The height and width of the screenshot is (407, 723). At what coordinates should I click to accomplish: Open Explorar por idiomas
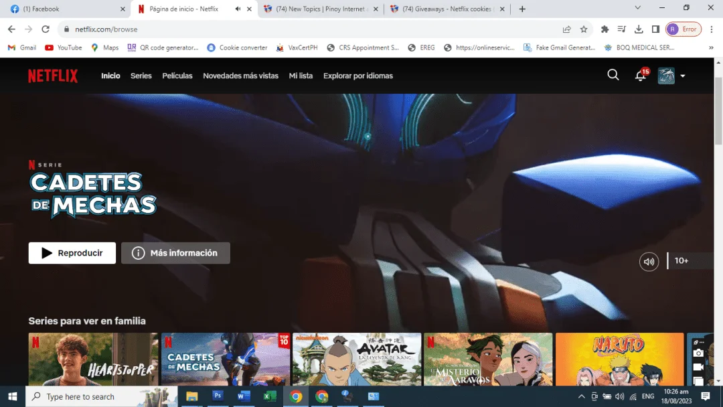(357, 76)
